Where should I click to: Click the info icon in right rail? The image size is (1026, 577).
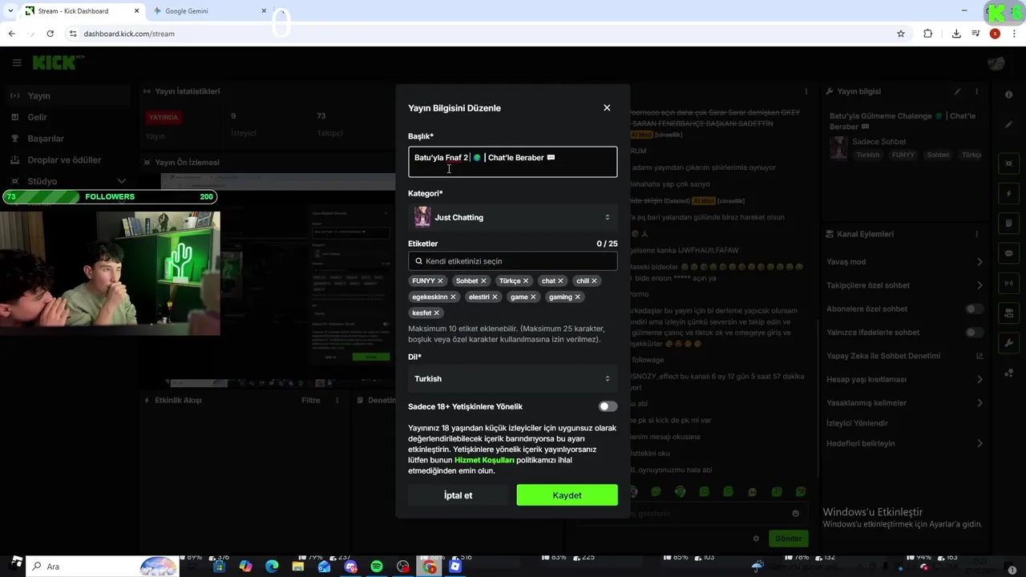(x=1008, y=95)
